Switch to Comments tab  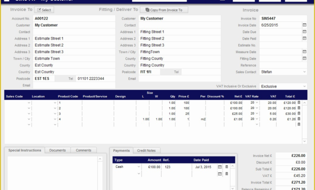point(83,150)
